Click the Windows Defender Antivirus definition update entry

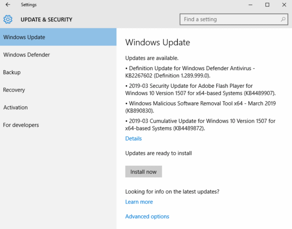(190, 72)
